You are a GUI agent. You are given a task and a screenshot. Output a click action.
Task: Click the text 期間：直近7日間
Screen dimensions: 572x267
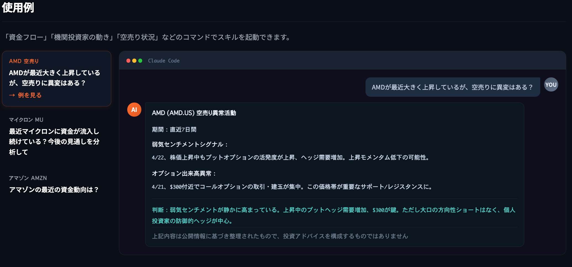[174, 129]
